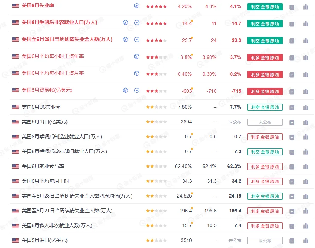Open chart icon for 美国6月U6失业率
315x248 pixels.
pyautogui.click(x=305, y=108)
